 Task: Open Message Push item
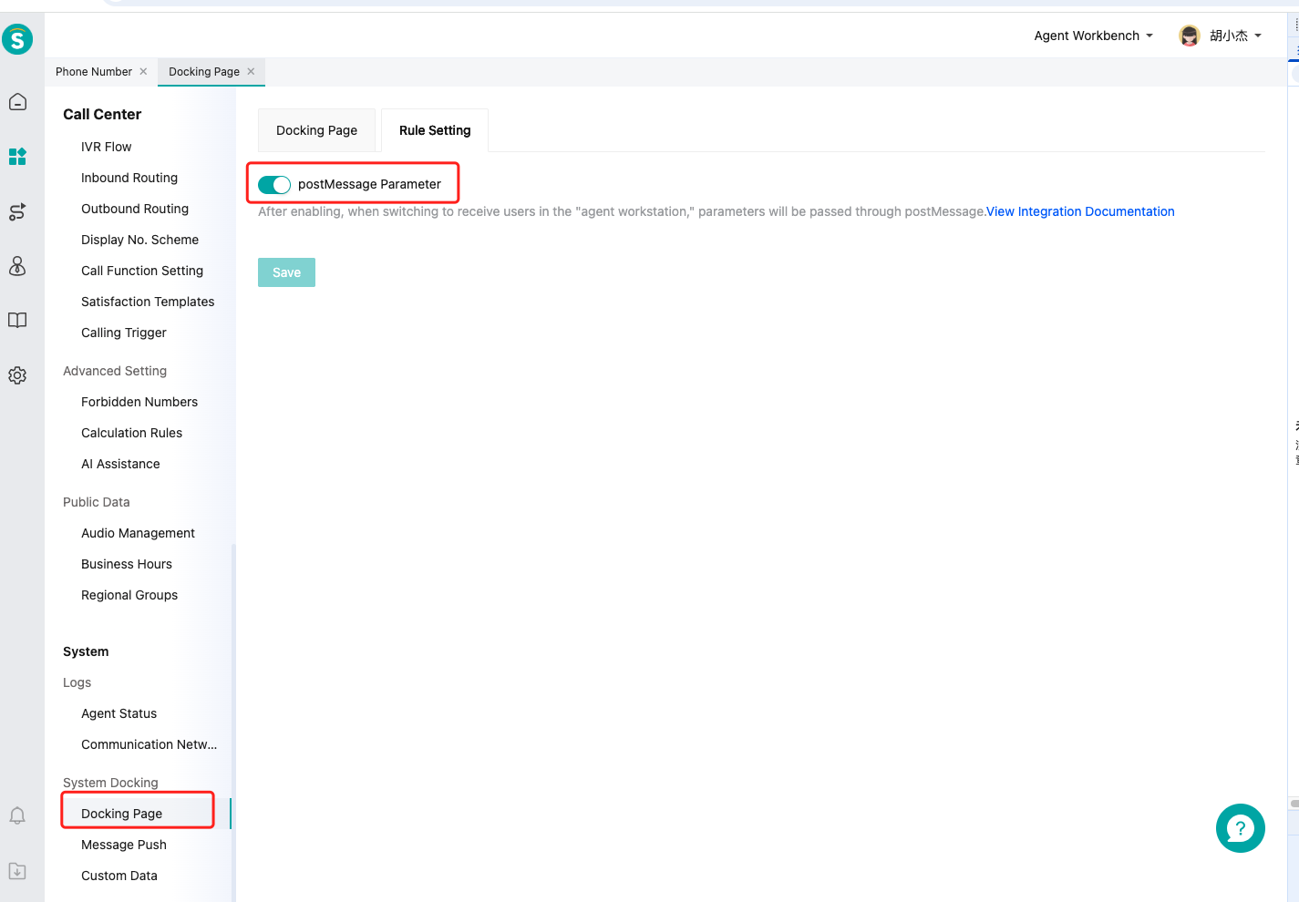[x=124, y=845]
